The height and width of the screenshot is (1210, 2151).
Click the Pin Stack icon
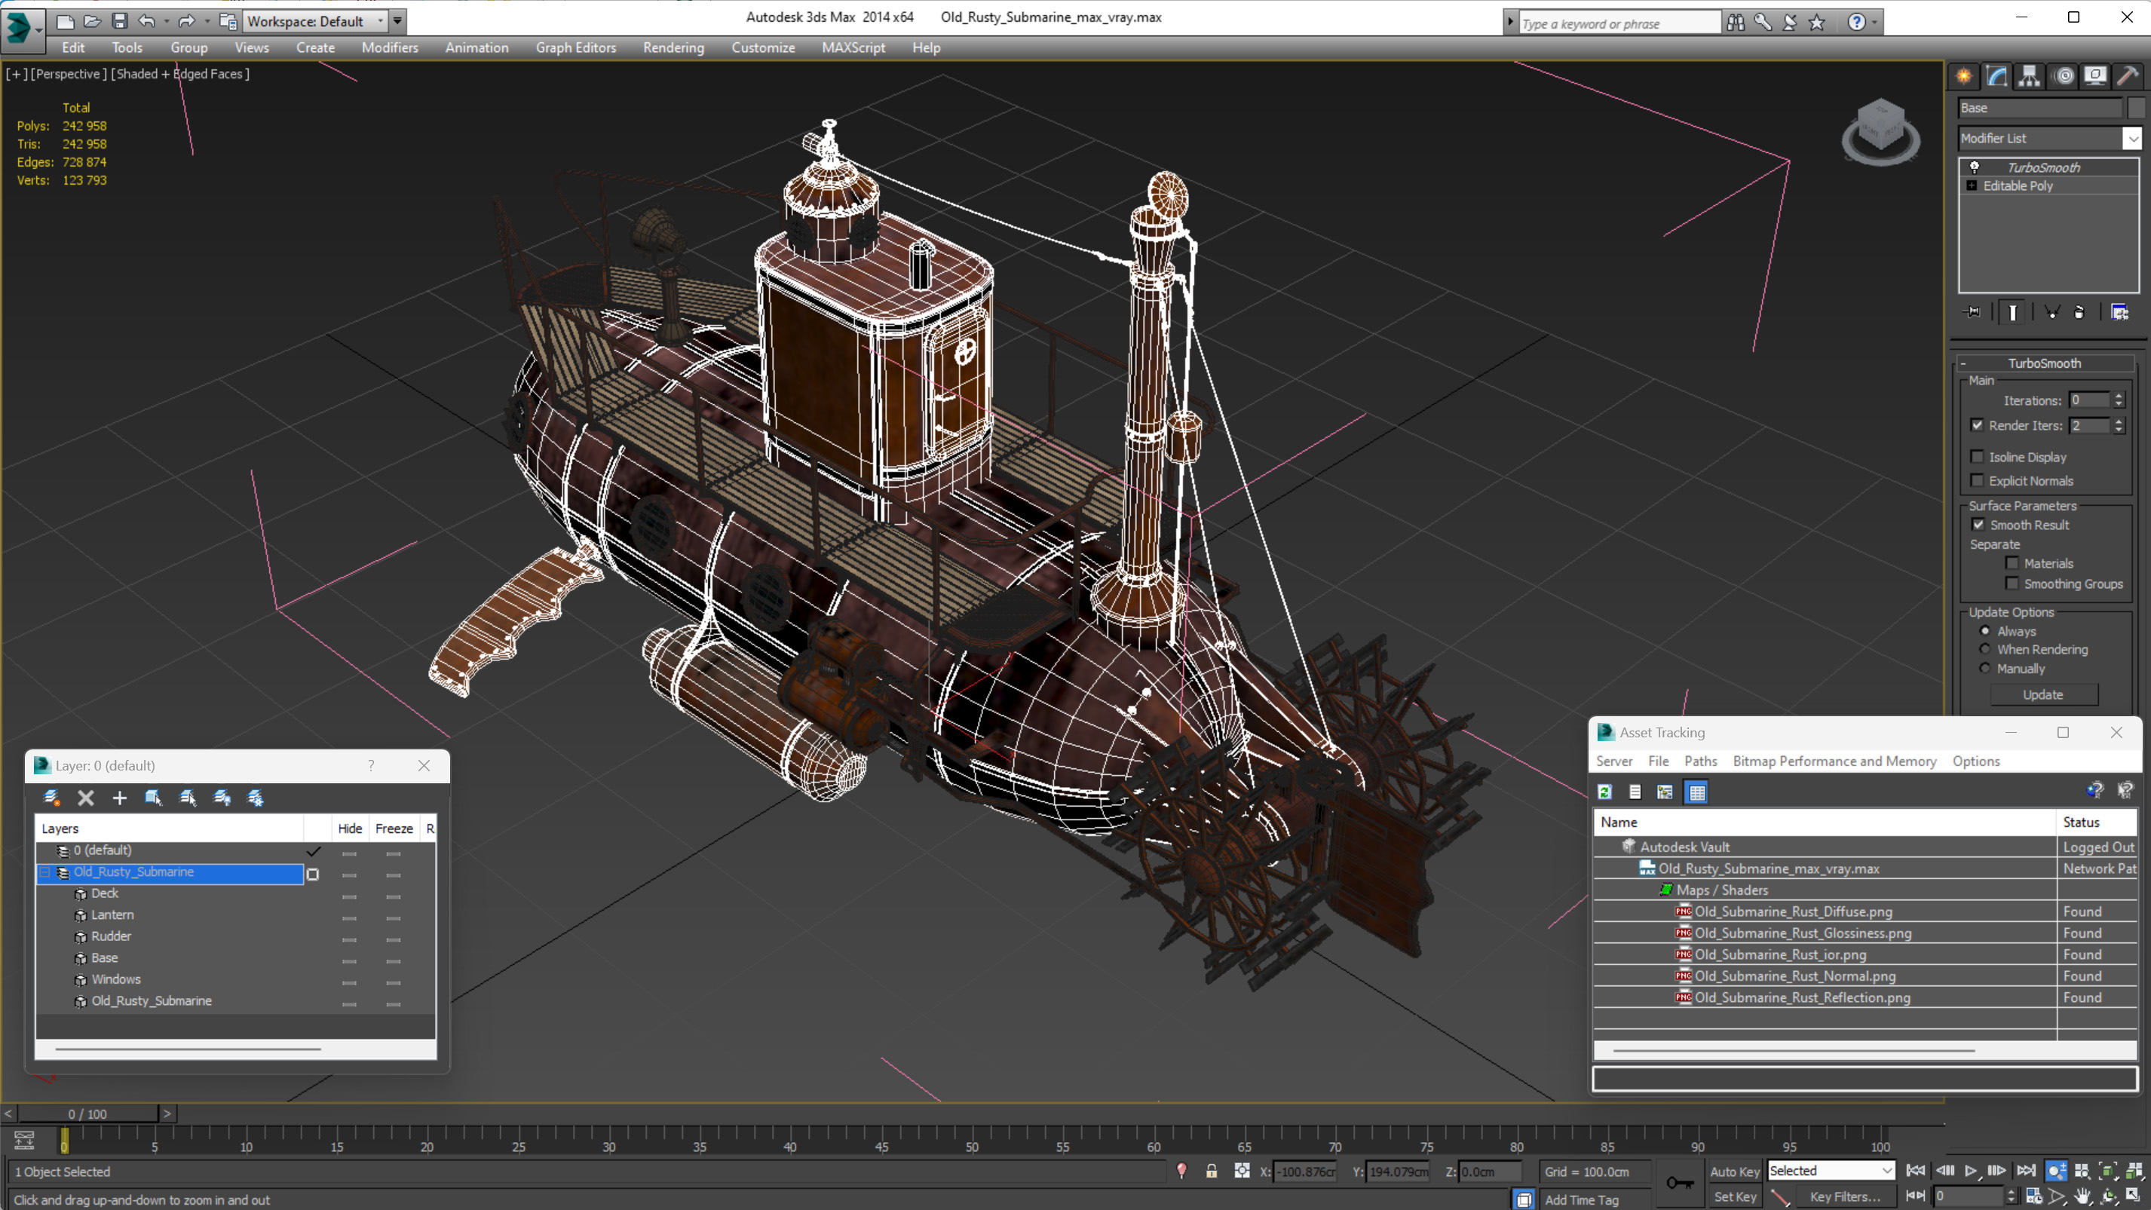[x=1972, y=312]
